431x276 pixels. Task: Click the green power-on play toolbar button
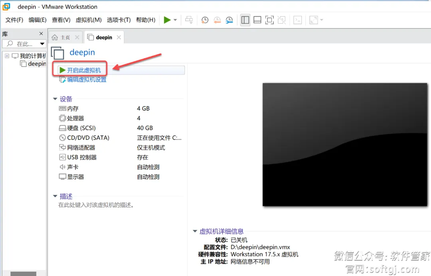point(167,20)
